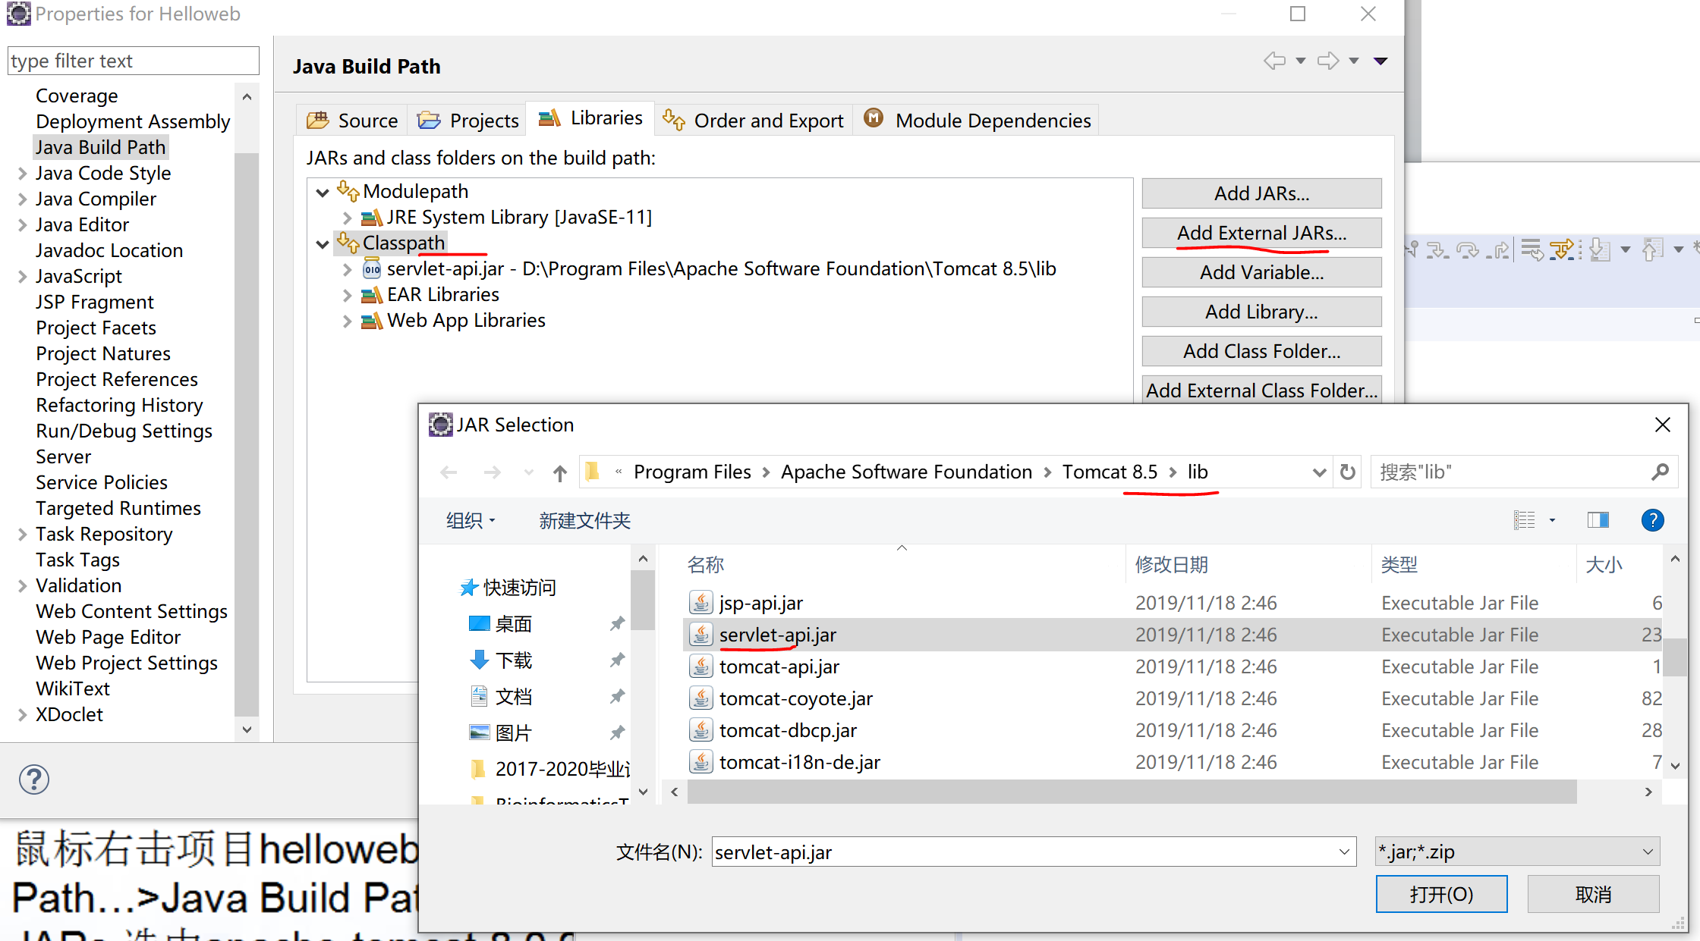Screen dimensions: 1700x941
Task: Click the refresh icon beside the path bar
Action: 1348,472
